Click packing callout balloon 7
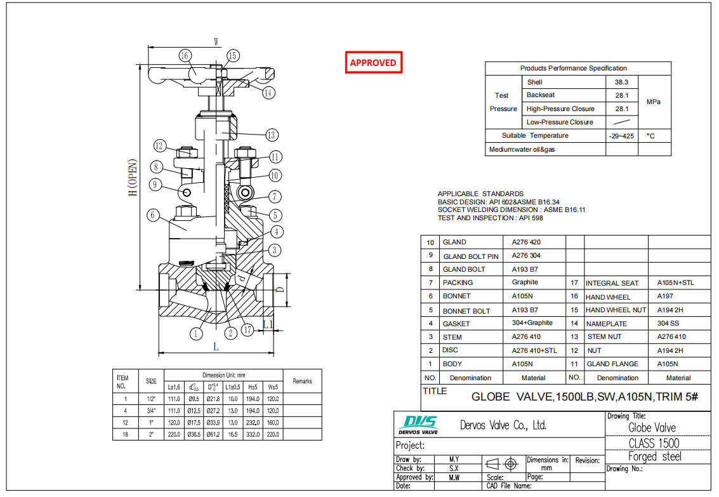 point(275,197)
